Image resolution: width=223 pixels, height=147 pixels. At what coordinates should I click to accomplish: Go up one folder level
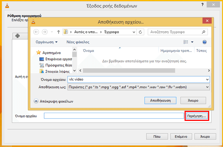pyautogui.click(x=58, y=32)
